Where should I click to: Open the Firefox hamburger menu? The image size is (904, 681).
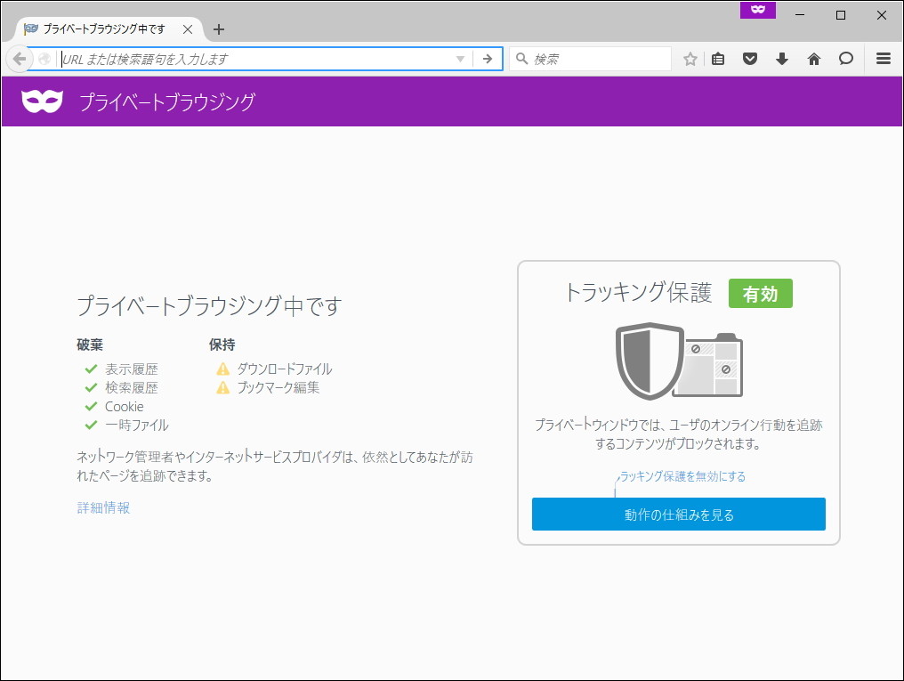(883, 59)
